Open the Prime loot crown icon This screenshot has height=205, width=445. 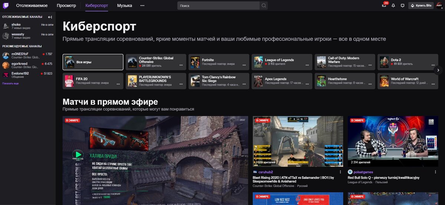pos(384,6)
